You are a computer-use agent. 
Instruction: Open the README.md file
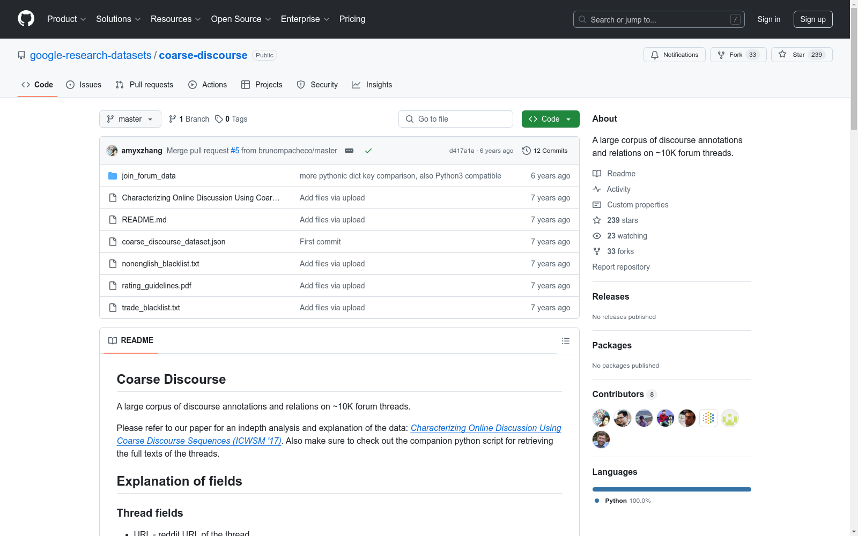click(144, 220)
